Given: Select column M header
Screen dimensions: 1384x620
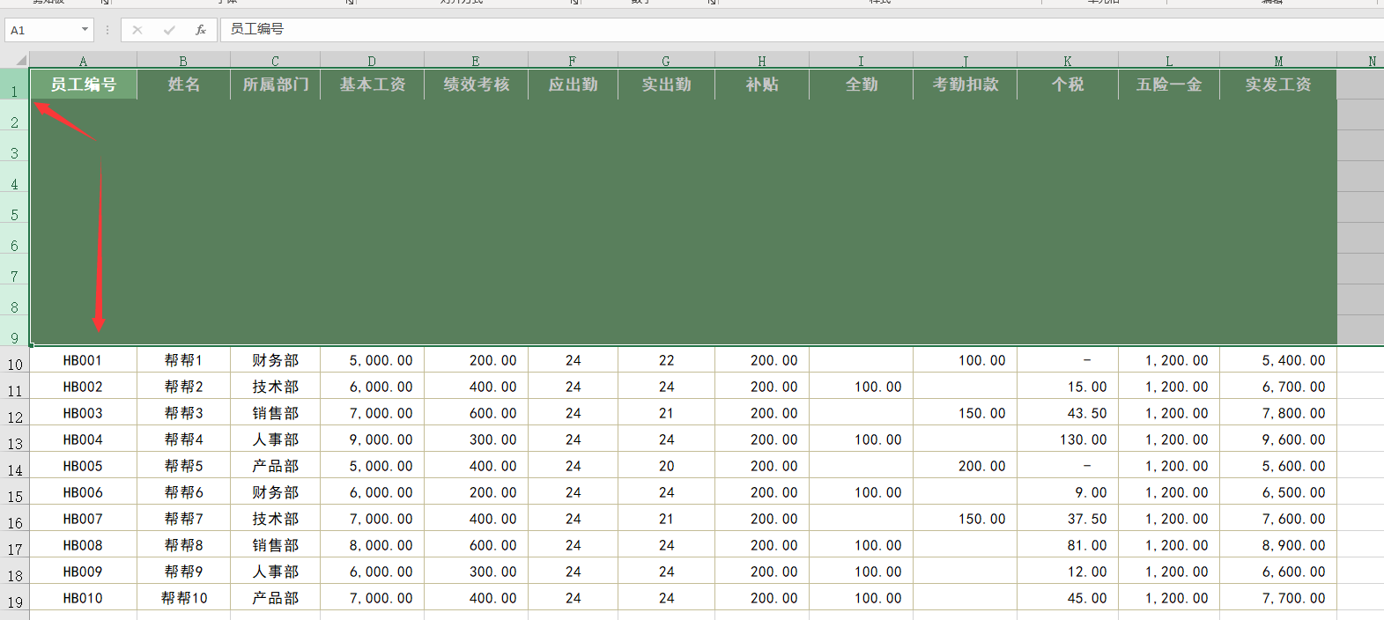Looking at the screenshot, I should point(1278,61).
